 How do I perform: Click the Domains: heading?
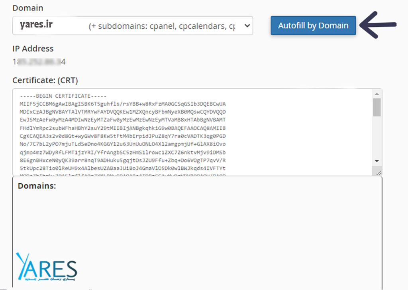(37, 186)
